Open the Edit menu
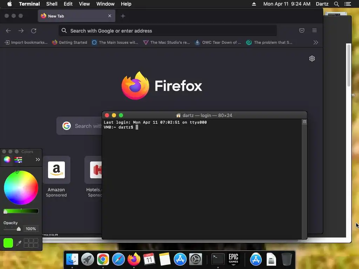Image resolution: width=359 pixels, height=269 pixels. coord(68,4)
